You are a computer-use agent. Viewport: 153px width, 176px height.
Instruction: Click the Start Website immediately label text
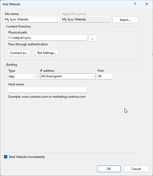tap(27, 157)
